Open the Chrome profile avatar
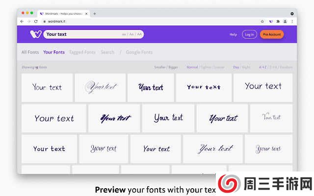The height and width of the screenshot is (196, 314). click(x=285, y=22)
